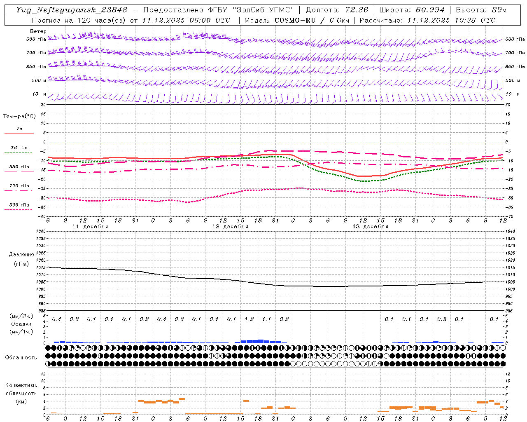Click the '10 м' wind level label on left
This screenshot has height=422, width=527.
(x=39, y=94)
